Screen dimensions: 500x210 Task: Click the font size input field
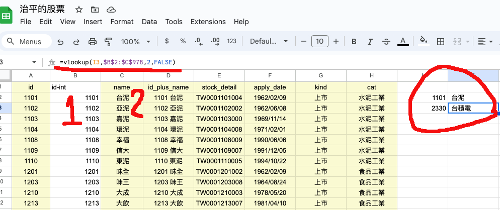point(320,42)
